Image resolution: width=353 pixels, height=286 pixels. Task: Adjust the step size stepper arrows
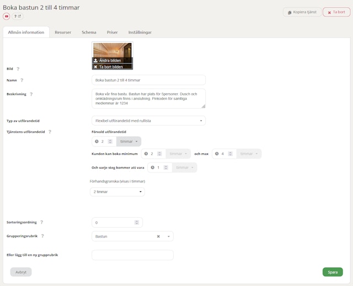coord(165,168)
